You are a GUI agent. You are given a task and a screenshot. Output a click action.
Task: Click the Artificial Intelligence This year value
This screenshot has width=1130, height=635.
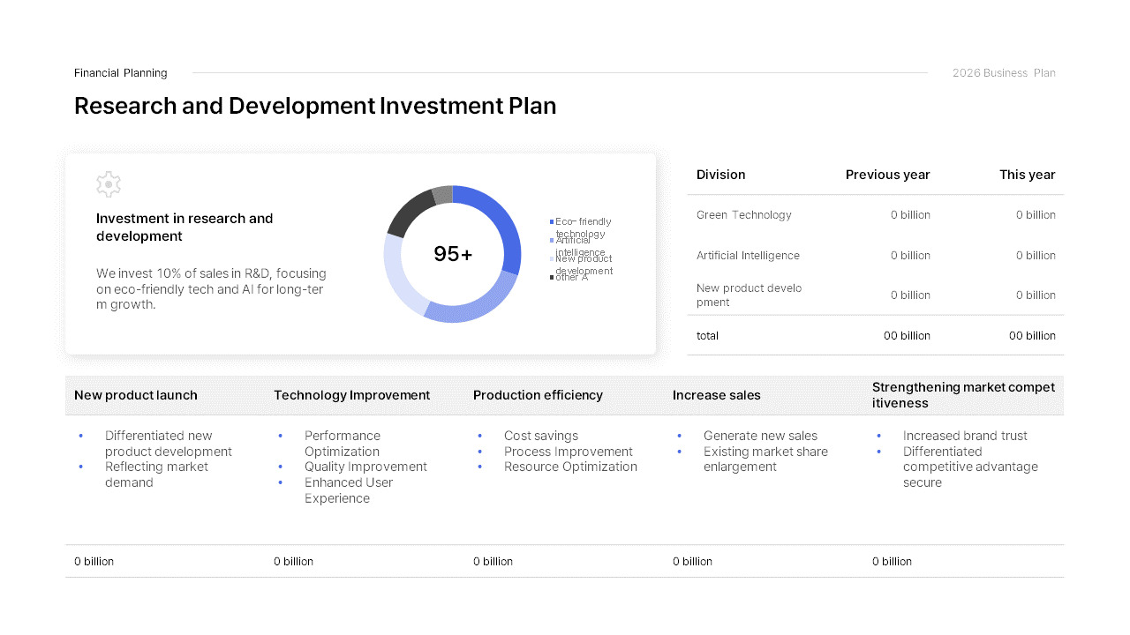1036,256
